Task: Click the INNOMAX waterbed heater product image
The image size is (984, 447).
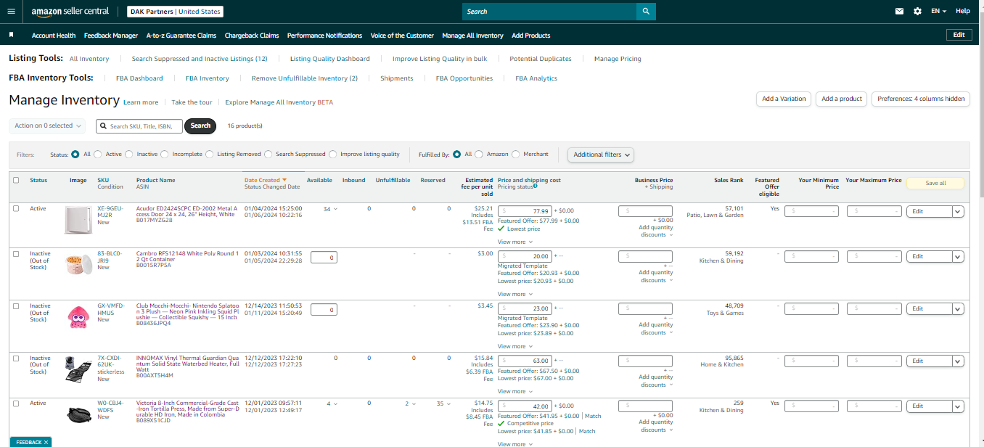Action: [78, 369]
